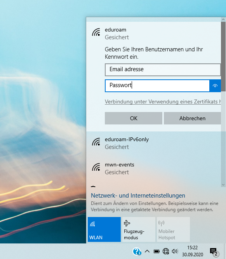Show hidden tray icons with chevron
This screenshot has height=259, width=226.
[147, 251]
